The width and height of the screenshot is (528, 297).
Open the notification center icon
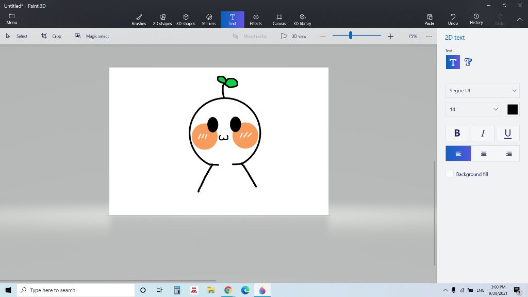click(x=518, y=290)
